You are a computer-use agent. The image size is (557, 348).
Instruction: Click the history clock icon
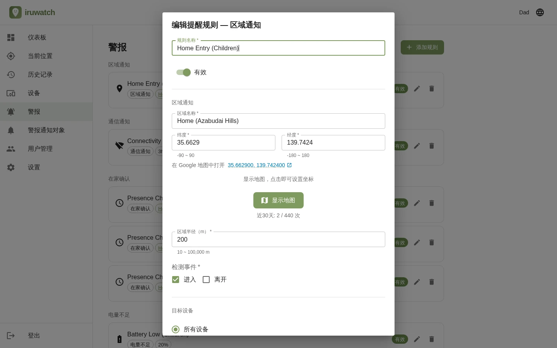click(11, 75)
